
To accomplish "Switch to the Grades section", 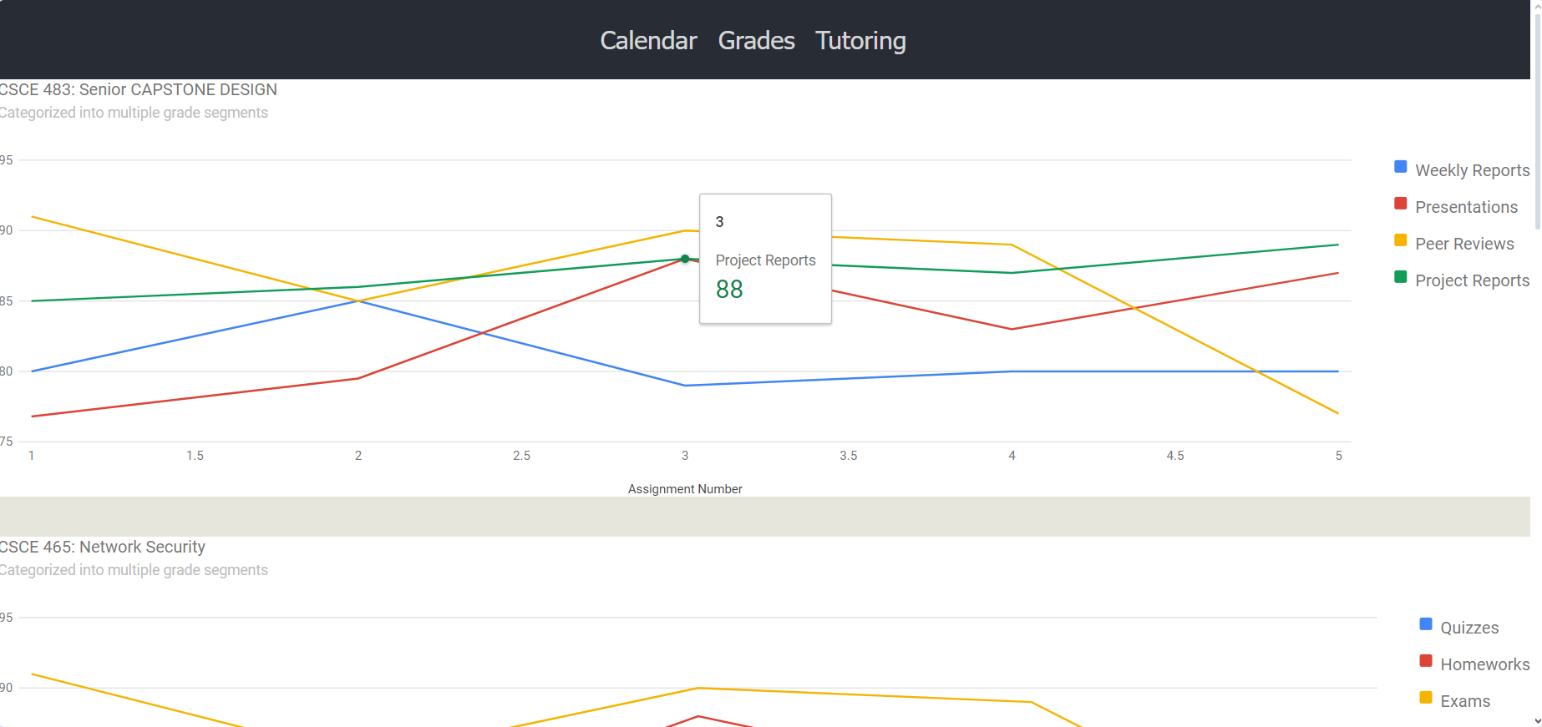I will [x=755, y=40].
